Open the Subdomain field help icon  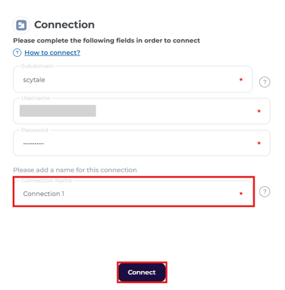click(x=265, y=82)
